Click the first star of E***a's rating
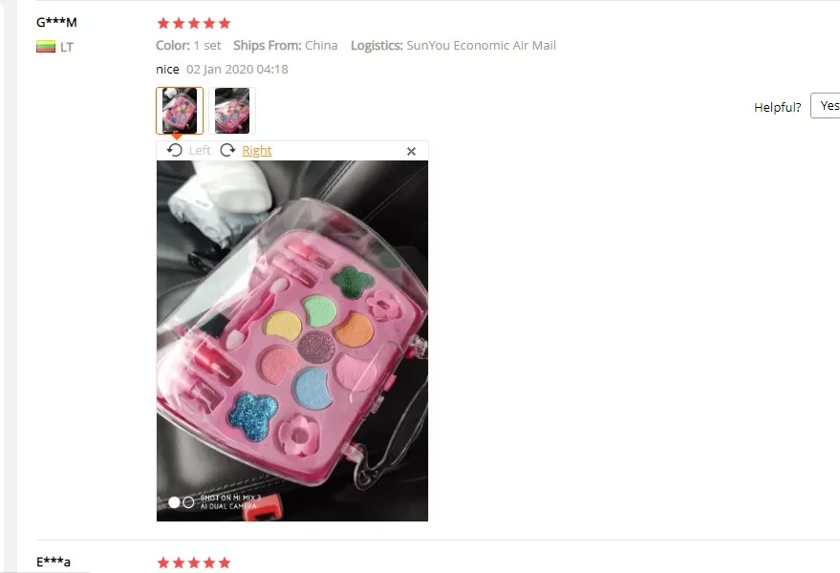 point(163,562)
